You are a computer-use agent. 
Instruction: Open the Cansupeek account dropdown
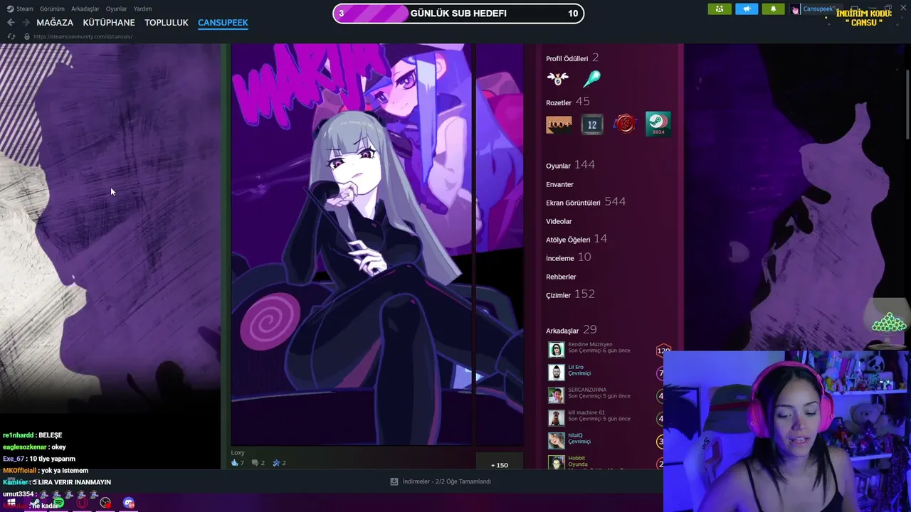pos(820,9)
